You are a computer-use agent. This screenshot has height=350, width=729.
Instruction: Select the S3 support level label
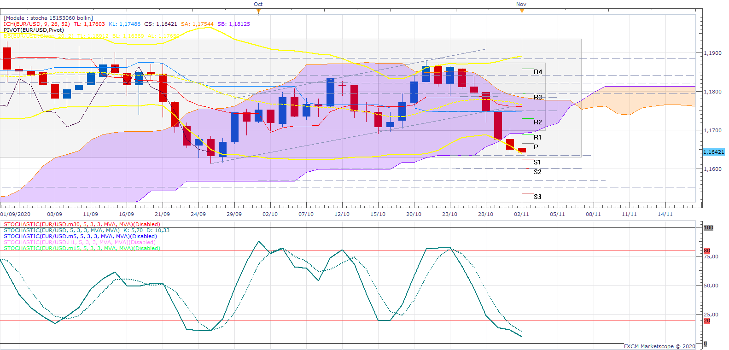click(537, 197)
